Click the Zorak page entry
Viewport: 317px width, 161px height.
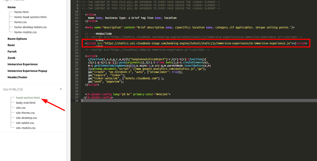pyautogui.click(x=11, y=58)
